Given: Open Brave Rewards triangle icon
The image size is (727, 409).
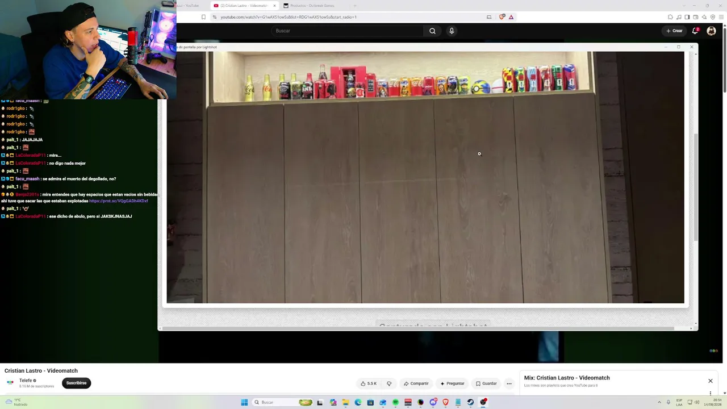Looking at the screenshot, I should tap(511, 17).
